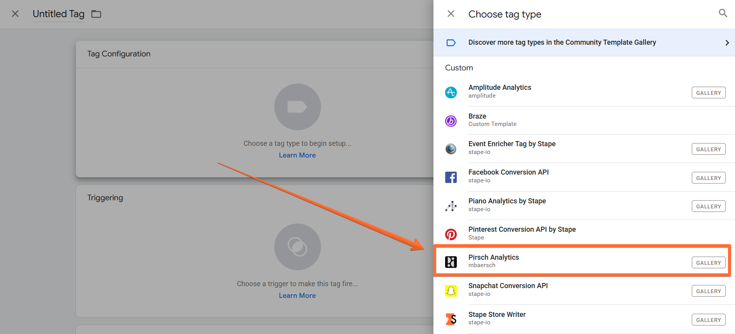Image resolution: width=735 pixels, height=334 pixels.
Task: Click the Facebook logo icon
Action: click(451, 177)
